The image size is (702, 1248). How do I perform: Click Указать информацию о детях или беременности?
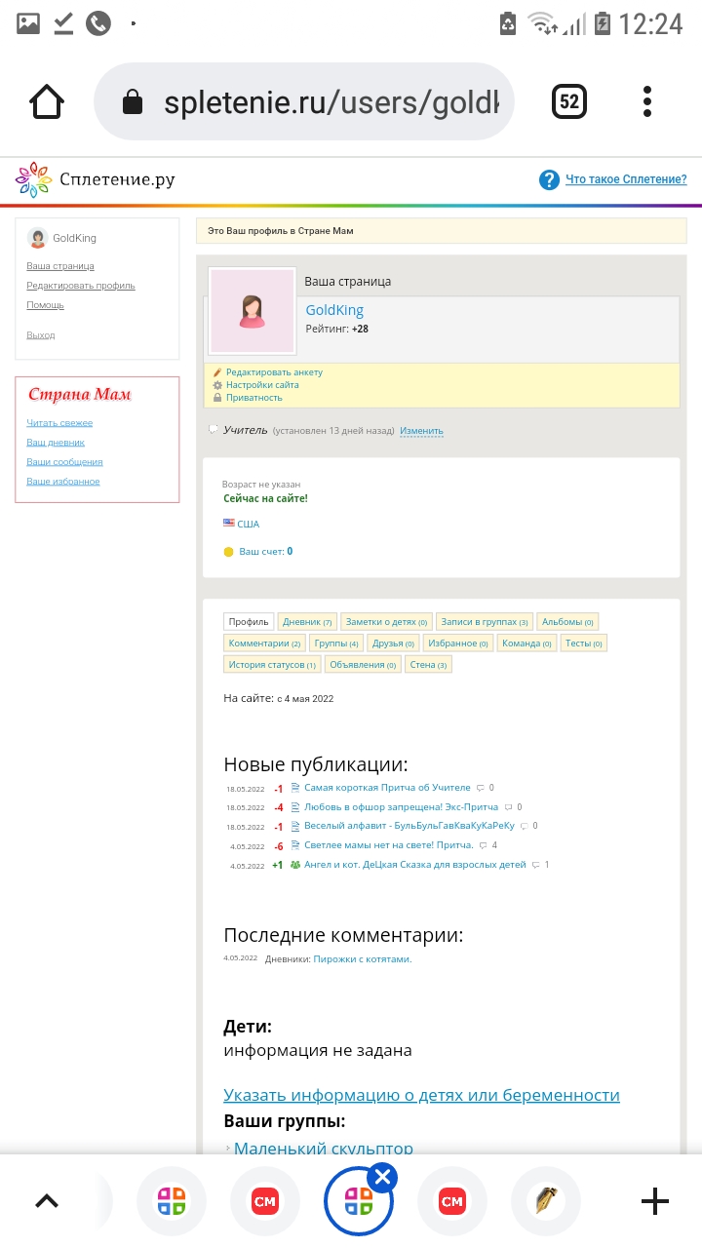click(421, 1095)
